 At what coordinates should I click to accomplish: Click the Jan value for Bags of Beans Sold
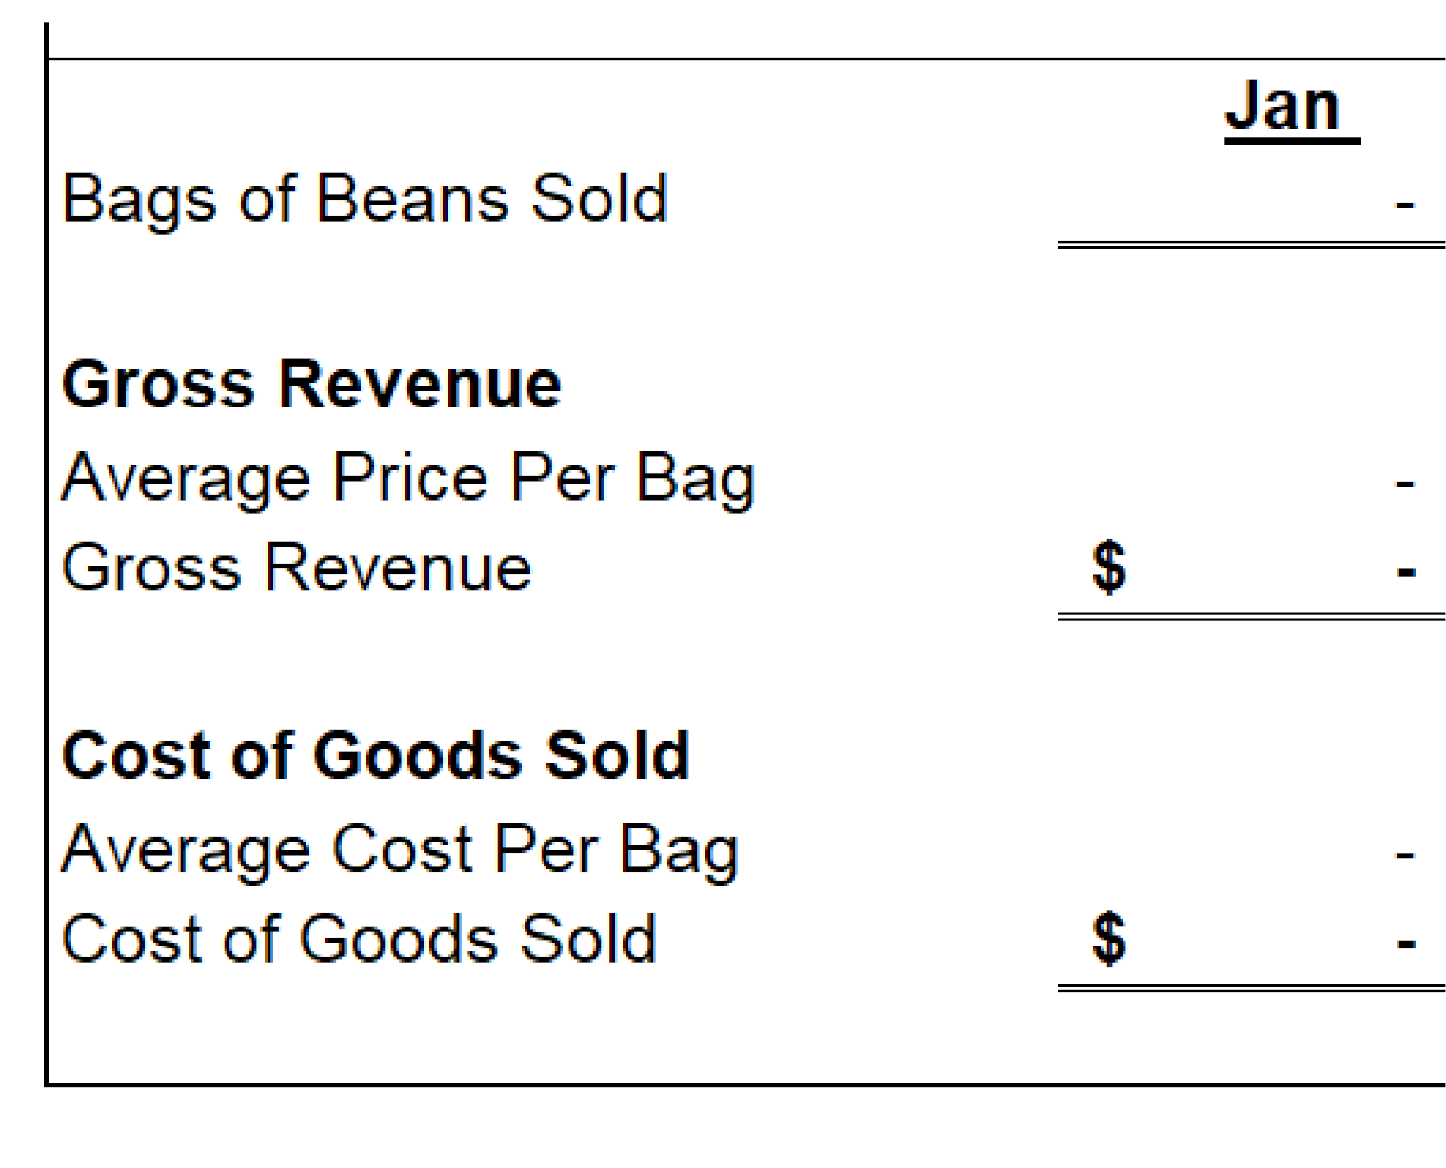[x=1404, y=205]
